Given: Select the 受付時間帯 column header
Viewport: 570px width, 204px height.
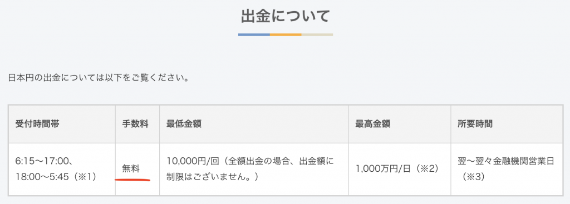Looking at the screenshot, I should coord(37,124).
